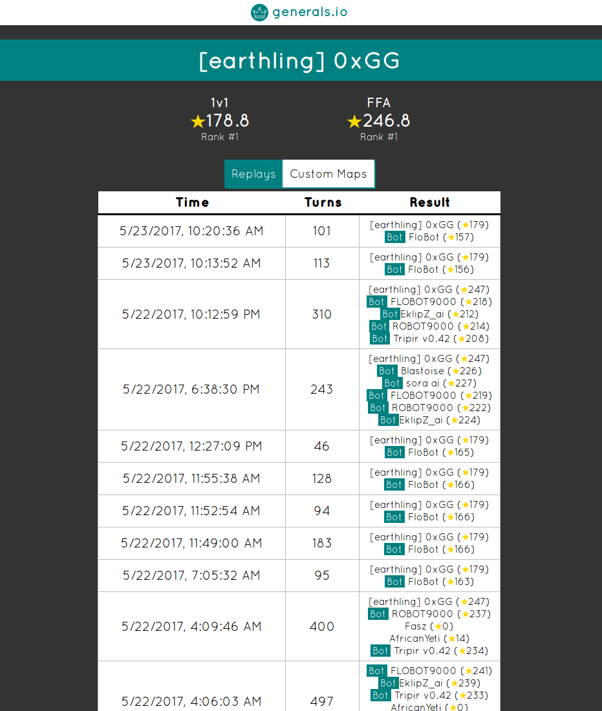
Task: Click the Result column header
Action: (x=430, y=202)
